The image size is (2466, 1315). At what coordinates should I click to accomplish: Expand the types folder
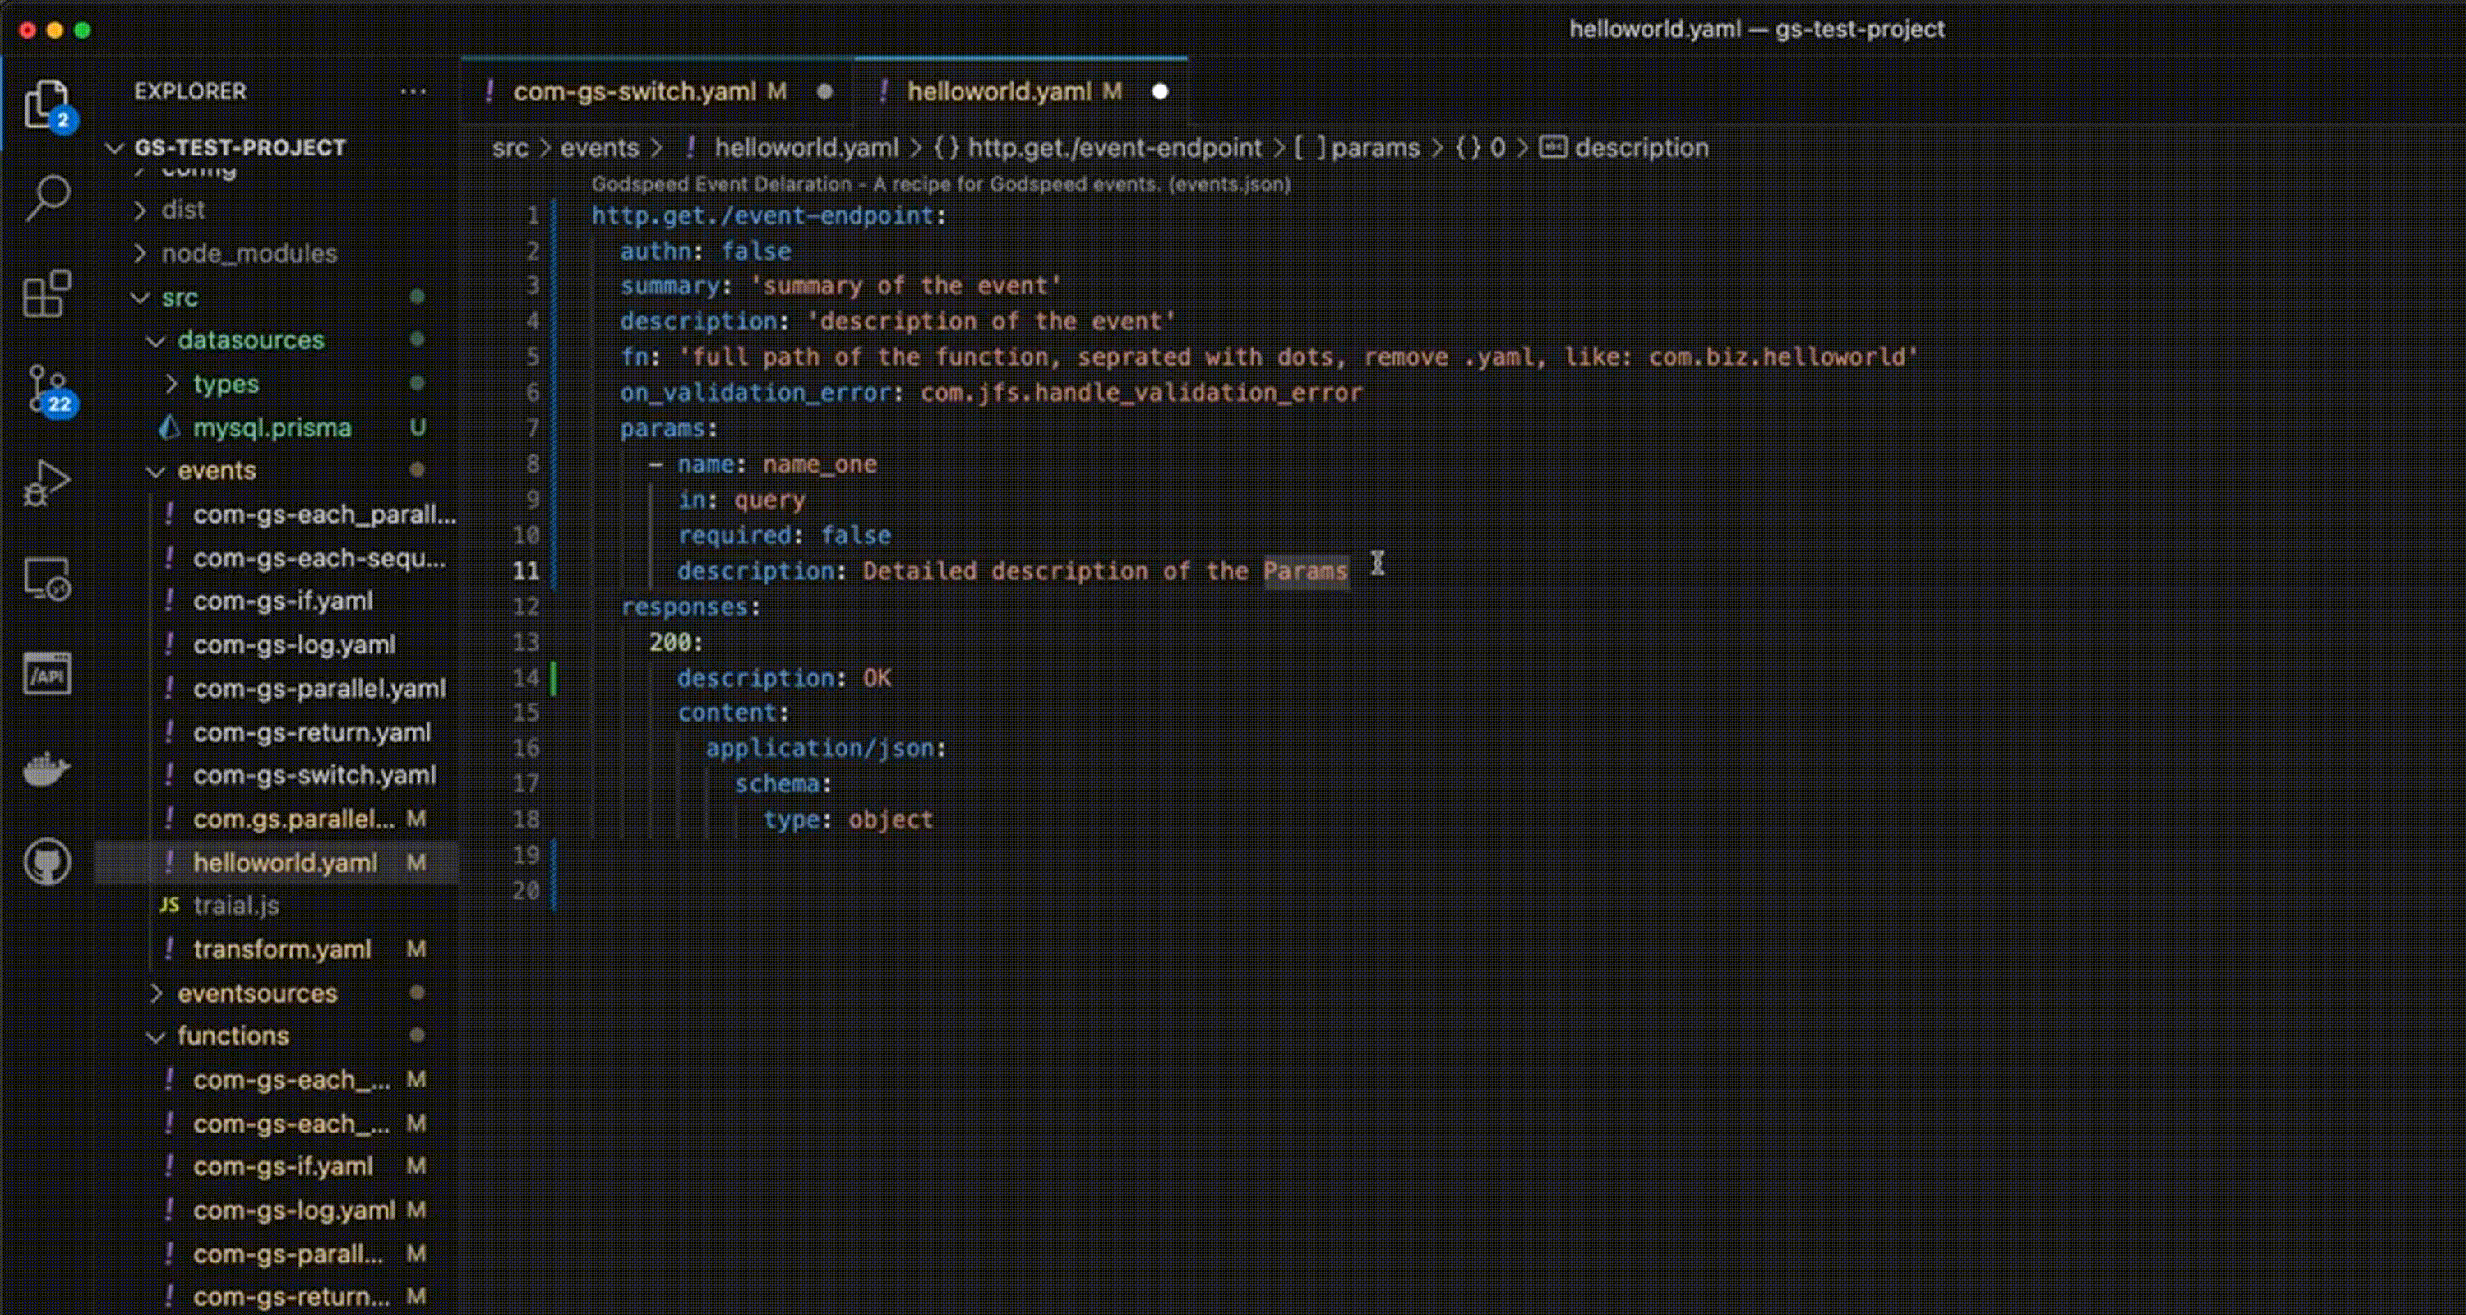(x=225, y=384)
